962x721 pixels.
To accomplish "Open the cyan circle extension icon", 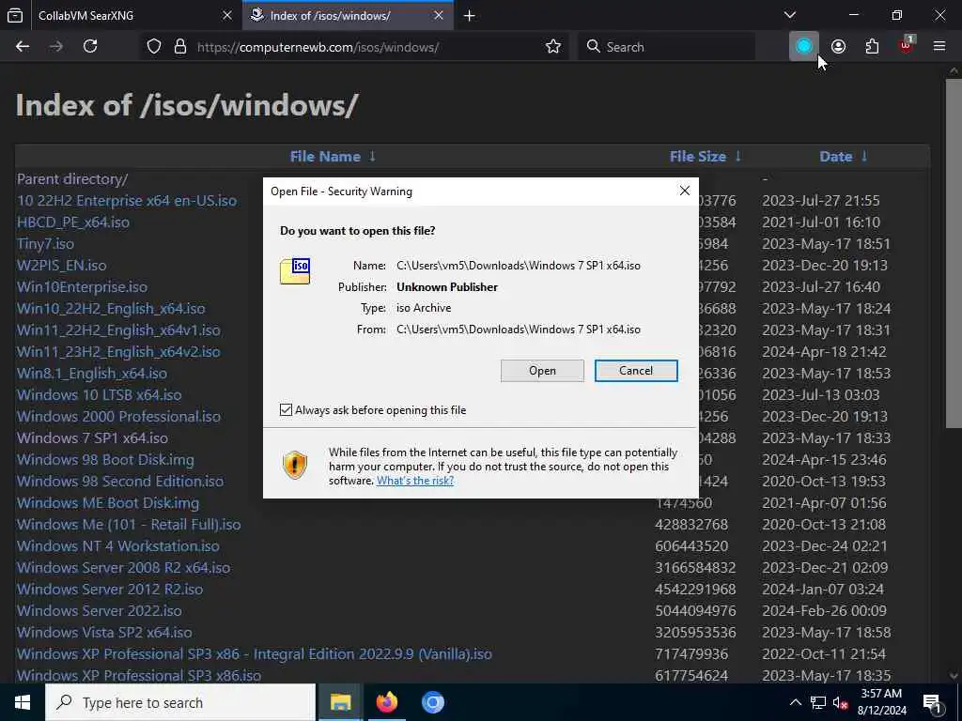I will 804,47.
